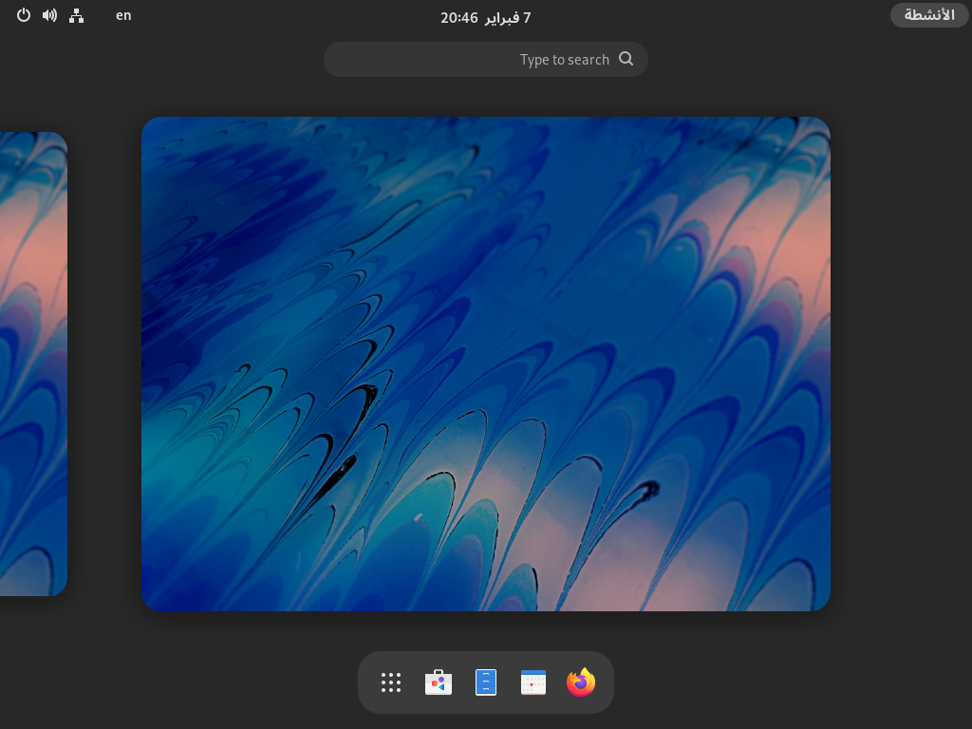Click the 20:46 time in top bar

tap(458, 18)
